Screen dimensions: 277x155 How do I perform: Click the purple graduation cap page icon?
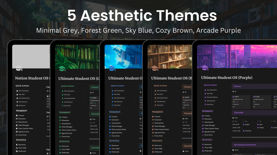[205, 68]
